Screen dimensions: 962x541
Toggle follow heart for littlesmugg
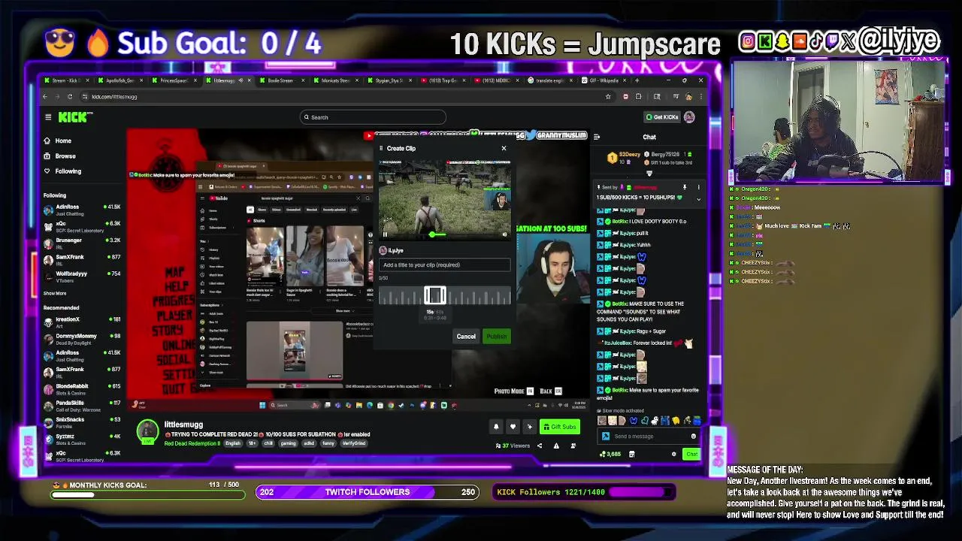click(x=513, y=427)
